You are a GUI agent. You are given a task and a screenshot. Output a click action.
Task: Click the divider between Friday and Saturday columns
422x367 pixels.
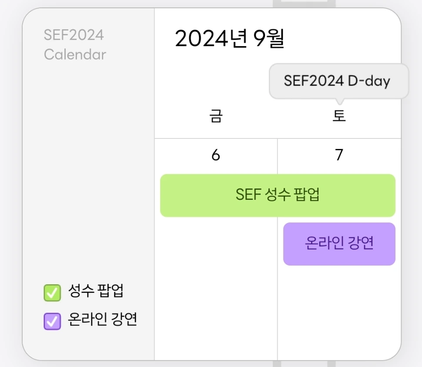[x=278, y=305]
